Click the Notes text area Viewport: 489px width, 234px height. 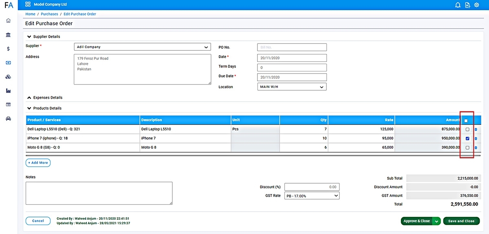click(99, 193)
